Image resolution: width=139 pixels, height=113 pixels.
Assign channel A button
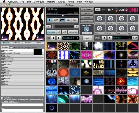[x=48, y=26]
